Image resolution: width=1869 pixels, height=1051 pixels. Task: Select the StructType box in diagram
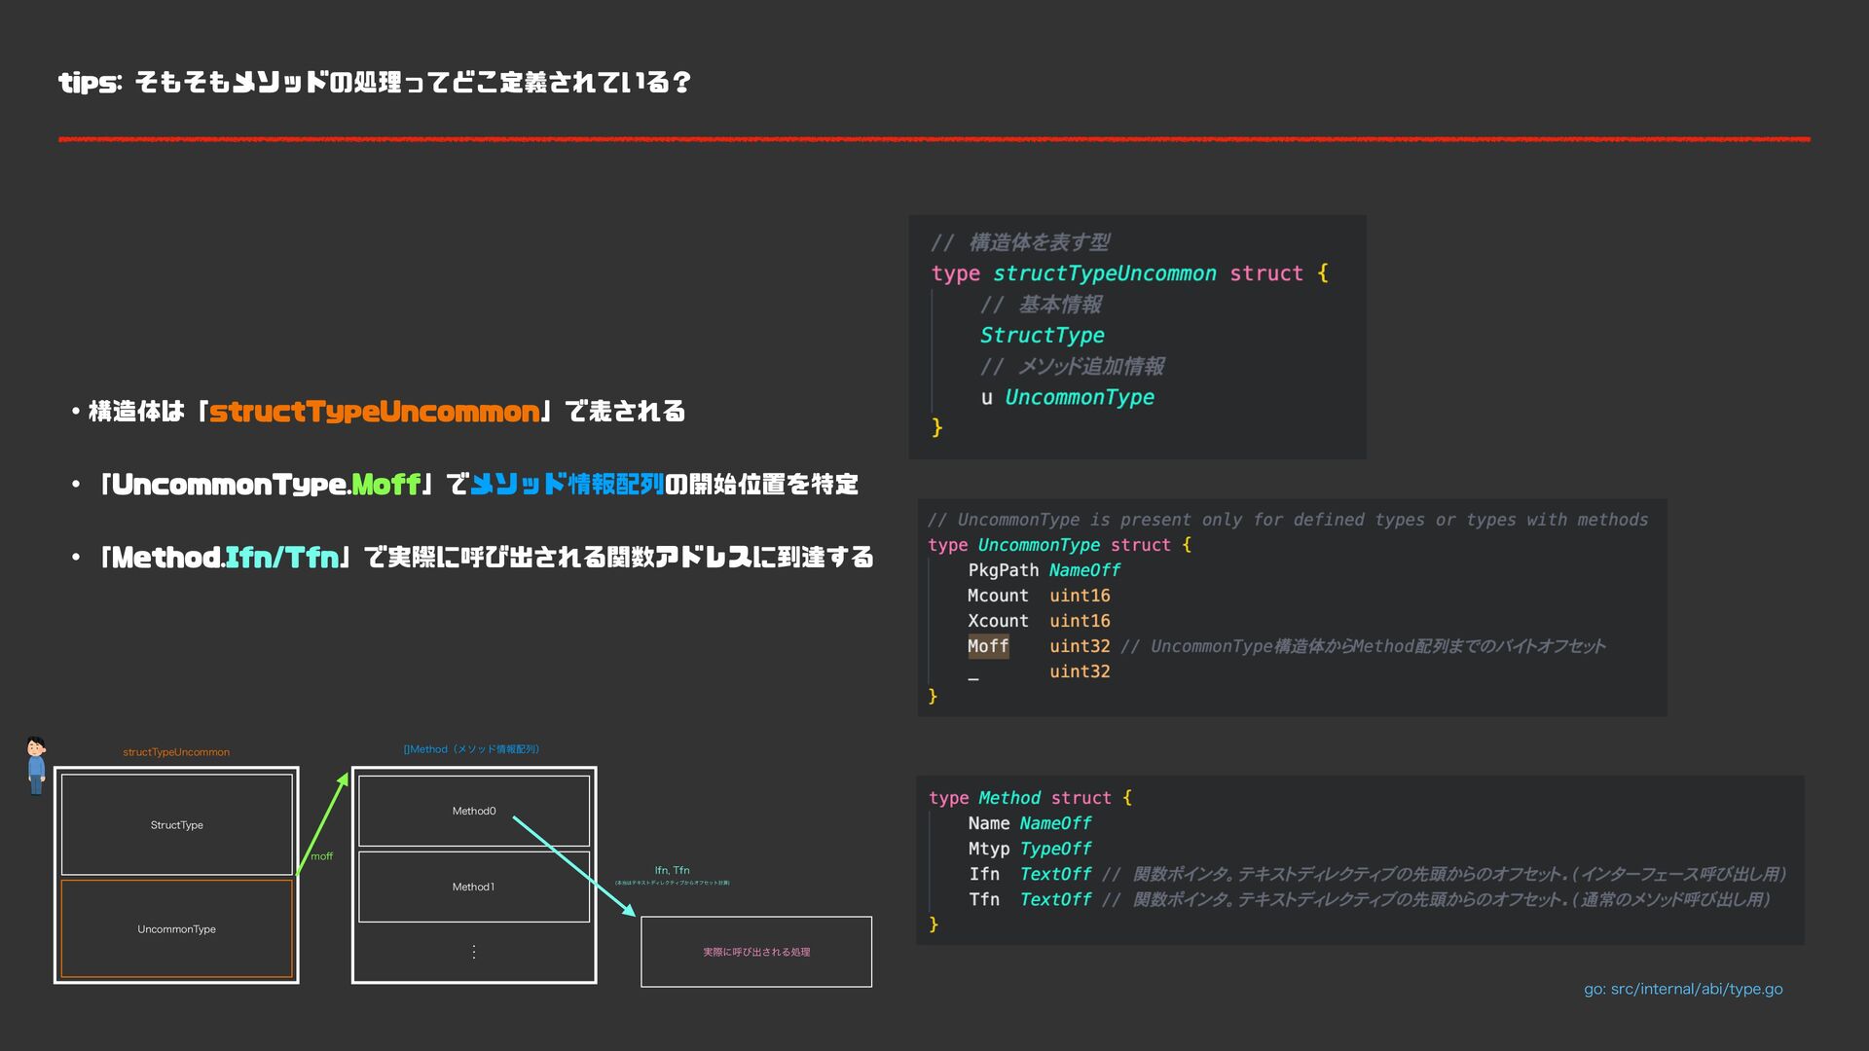[176, 825]
